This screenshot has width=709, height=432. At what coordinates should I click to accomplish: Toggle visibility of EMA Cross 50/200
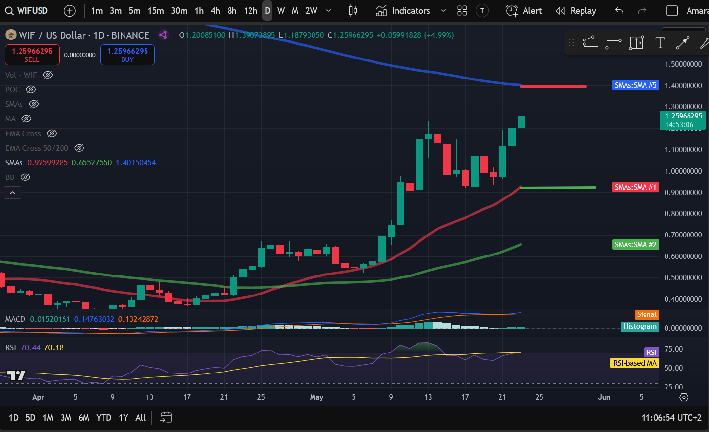79,148
